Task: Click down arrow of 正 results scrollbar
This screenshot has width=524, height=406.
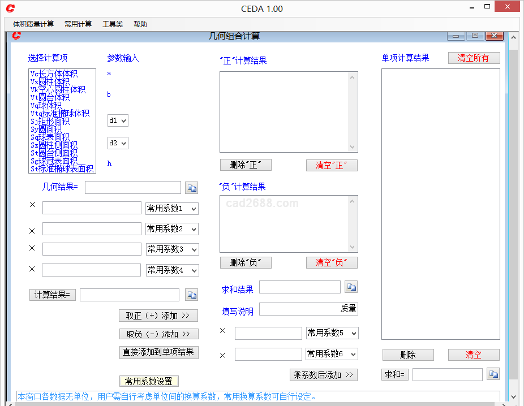Action: click(x=353, y=147)
